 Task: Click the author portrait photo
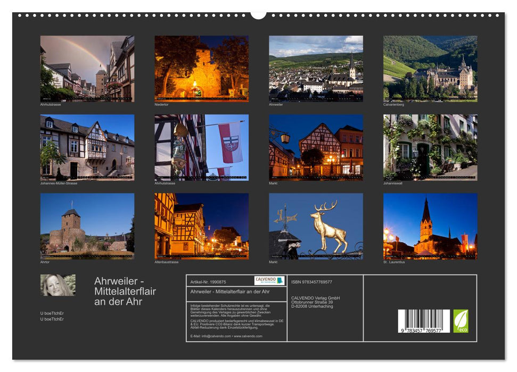click(59, 284)
